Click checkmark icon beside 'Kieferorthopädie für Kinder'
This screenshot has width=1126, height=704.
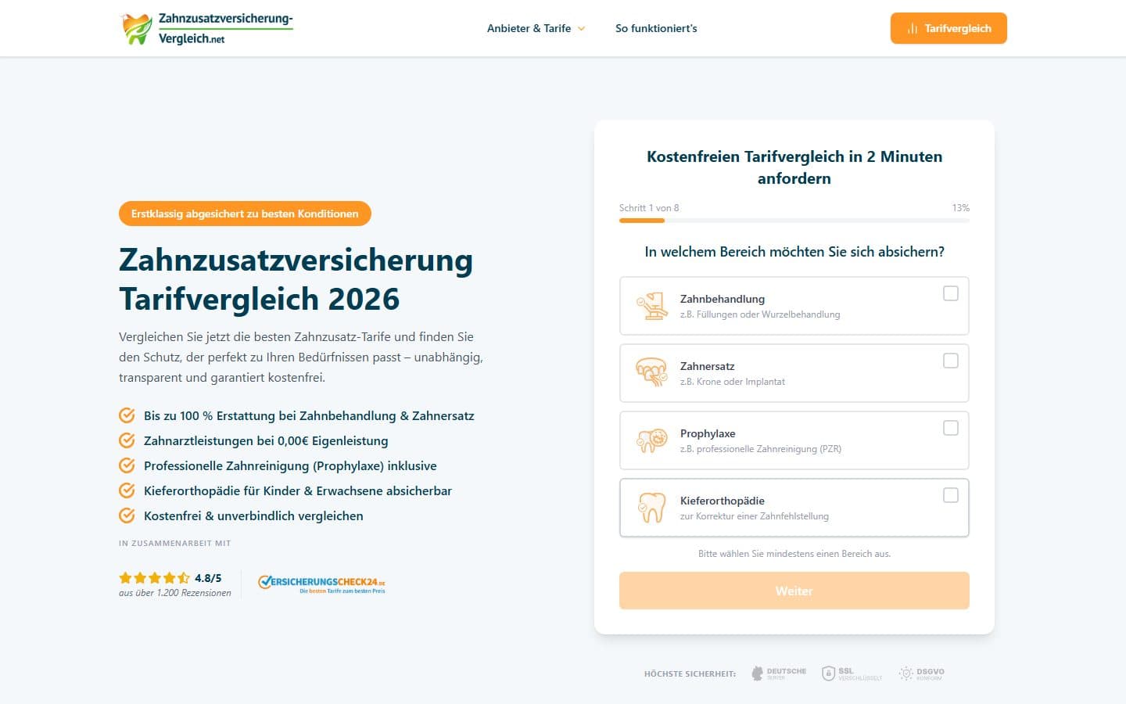coord(127,490)
